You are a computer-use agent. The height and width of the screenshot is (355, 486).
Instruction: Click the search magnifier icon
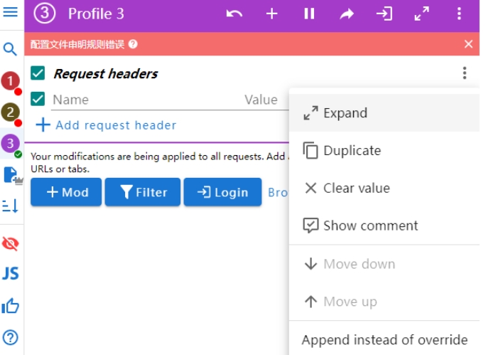point(11,49)
